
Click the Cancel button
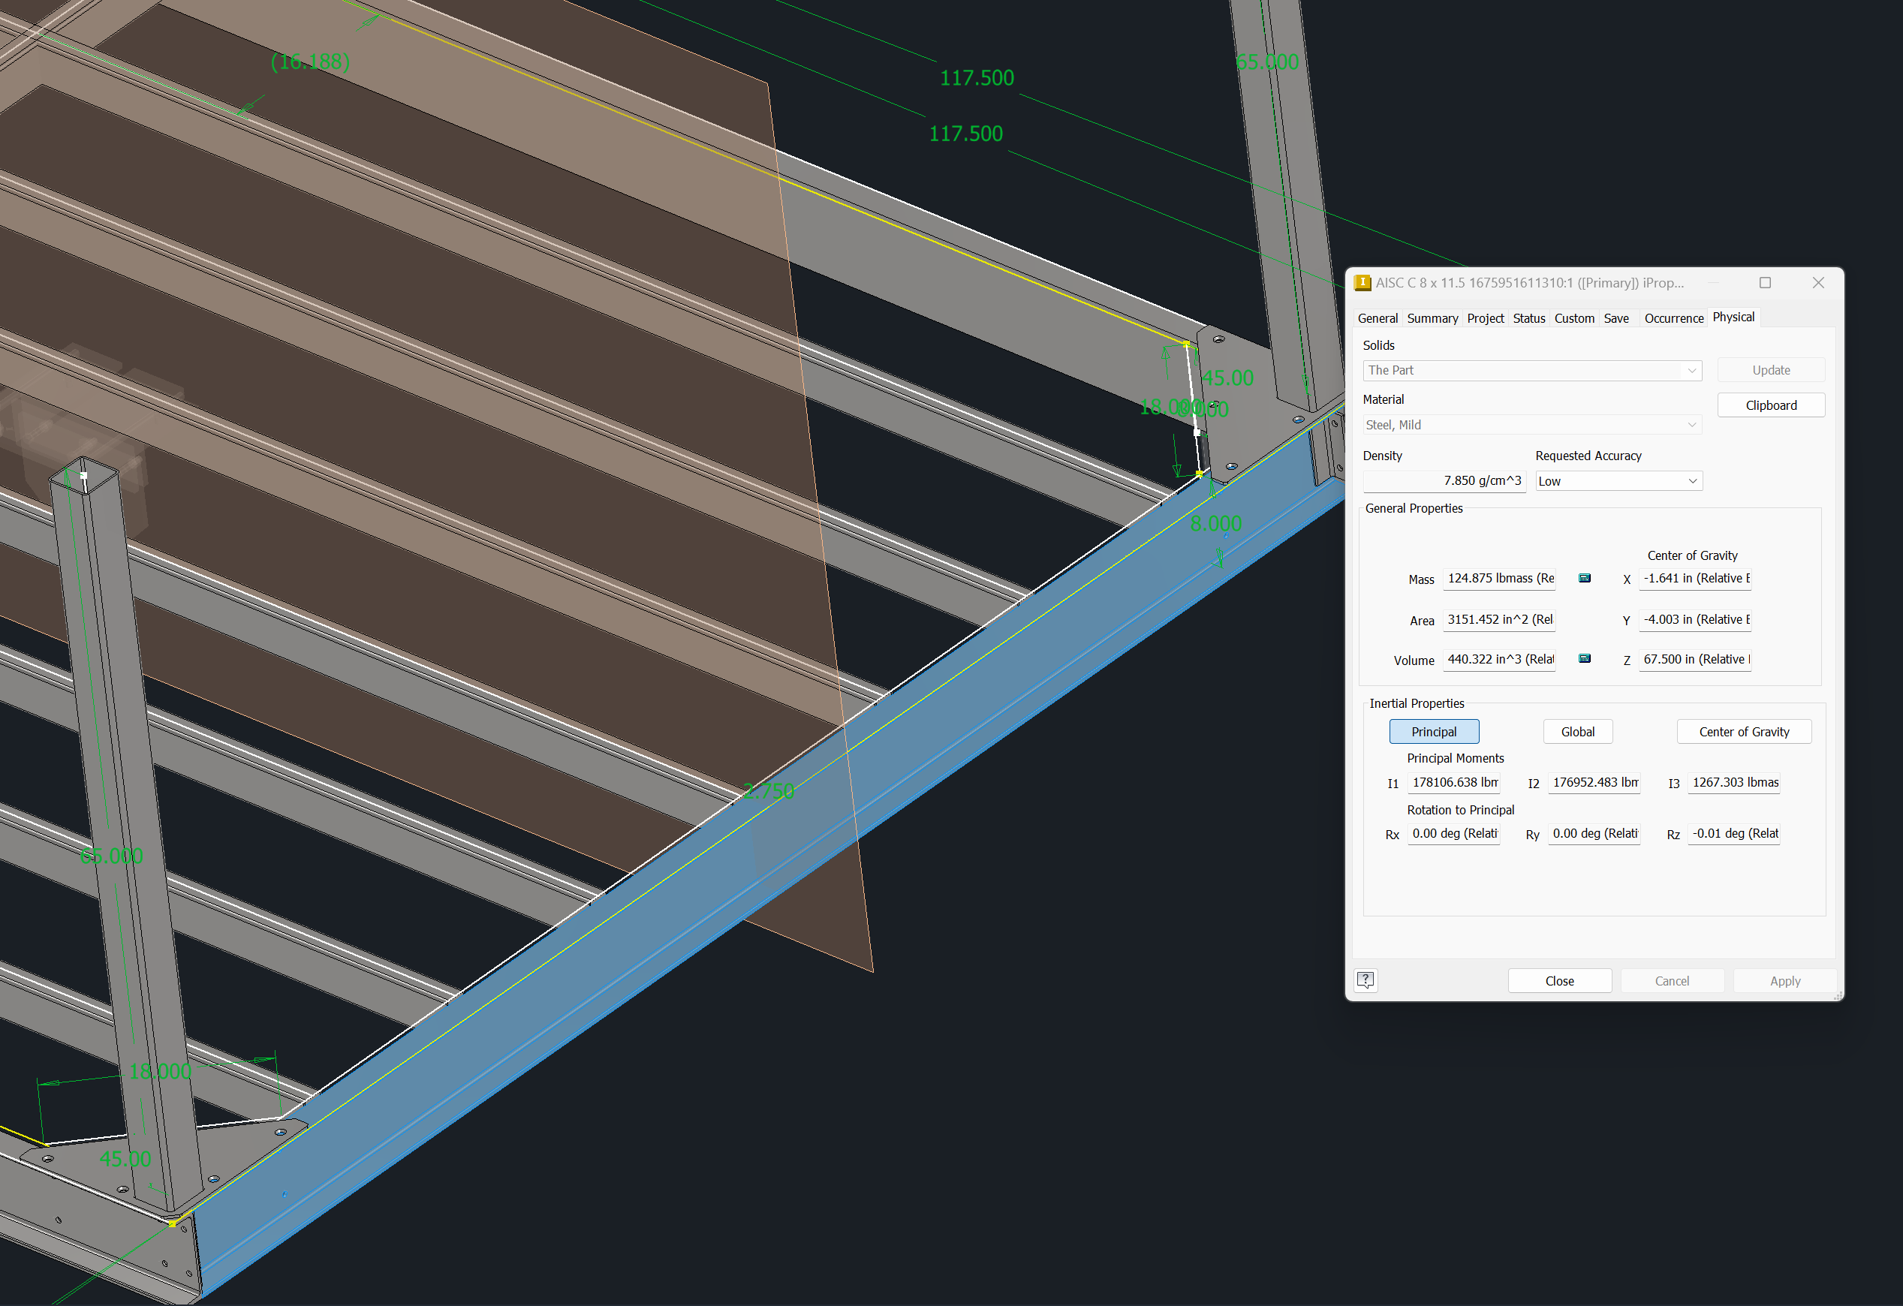1671,980
